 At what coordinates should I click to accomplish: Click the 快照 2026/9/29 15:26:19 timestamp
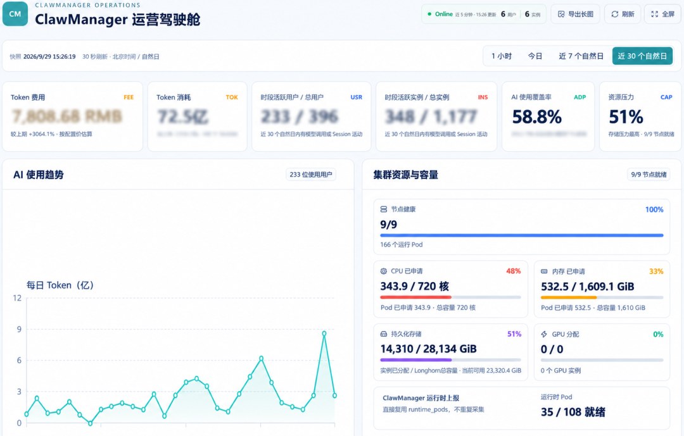(x=43, y=57)
